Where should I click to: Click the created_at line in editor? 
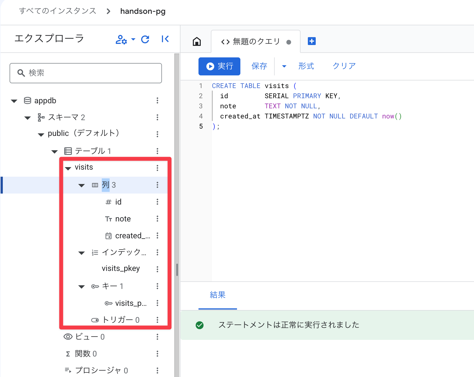click(x=311, y=116)
